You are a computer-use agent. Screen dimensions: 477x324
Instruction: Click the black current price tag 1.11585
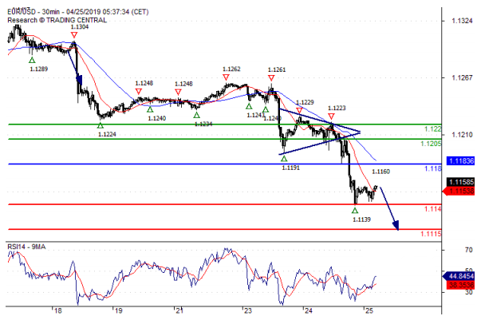(460, 182)
